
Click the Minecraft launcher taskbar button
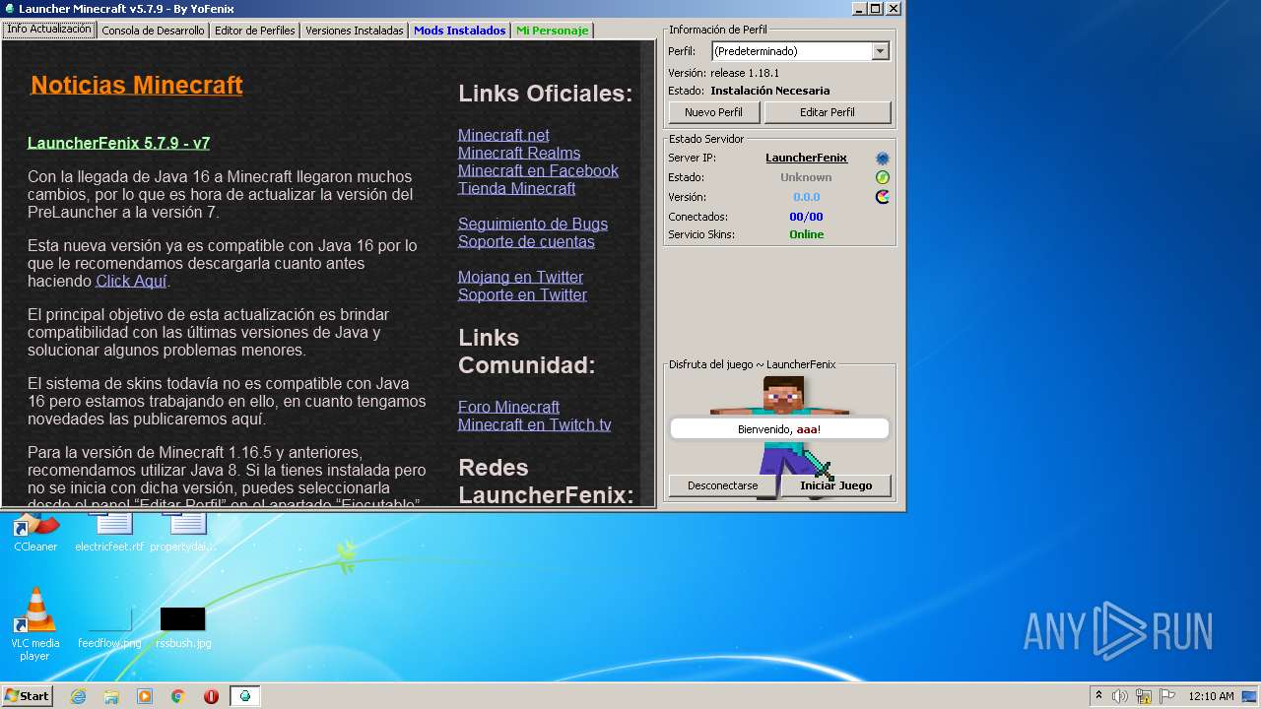tap(245, 696)
